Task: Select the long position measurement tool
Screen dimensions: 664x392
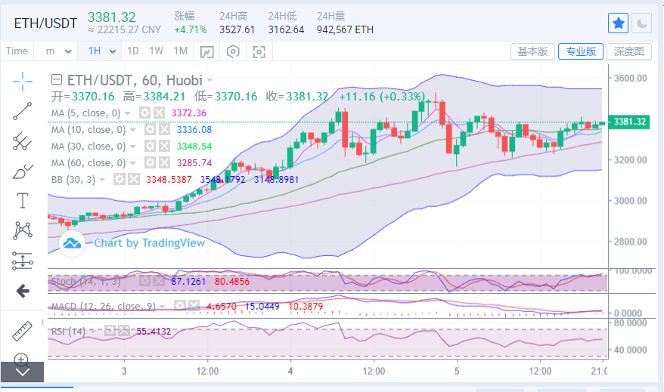Action: tap(23, 261)
